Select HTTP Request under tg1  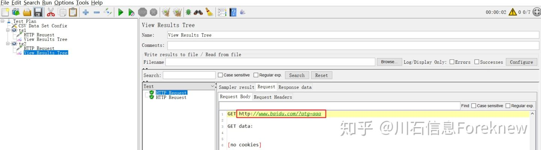39,35
